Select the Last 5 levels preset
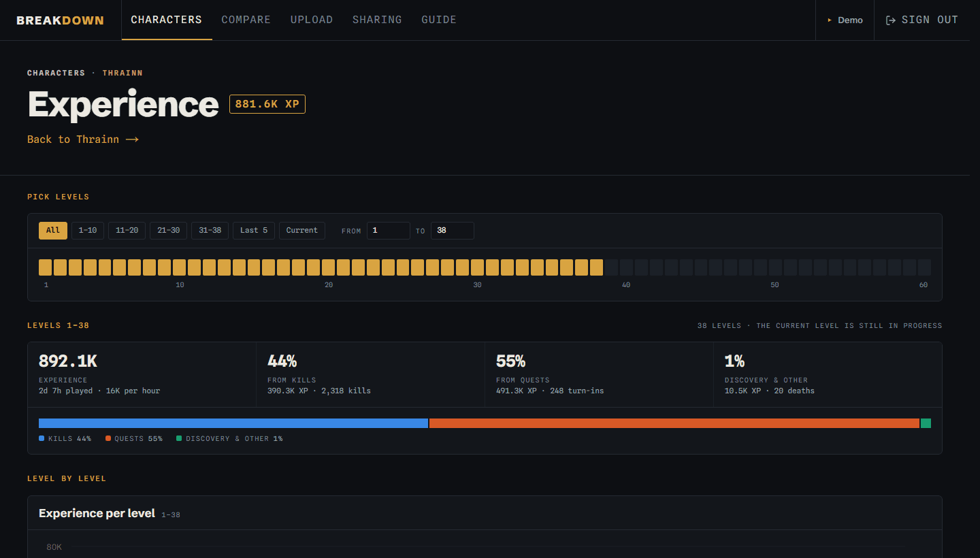The height and width of the screenshot is (558, 980). 254,231
